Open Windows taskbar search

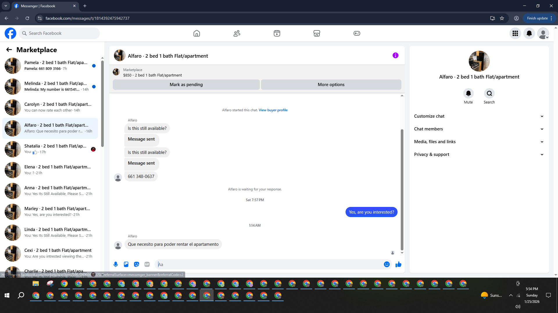pos(21,295)
